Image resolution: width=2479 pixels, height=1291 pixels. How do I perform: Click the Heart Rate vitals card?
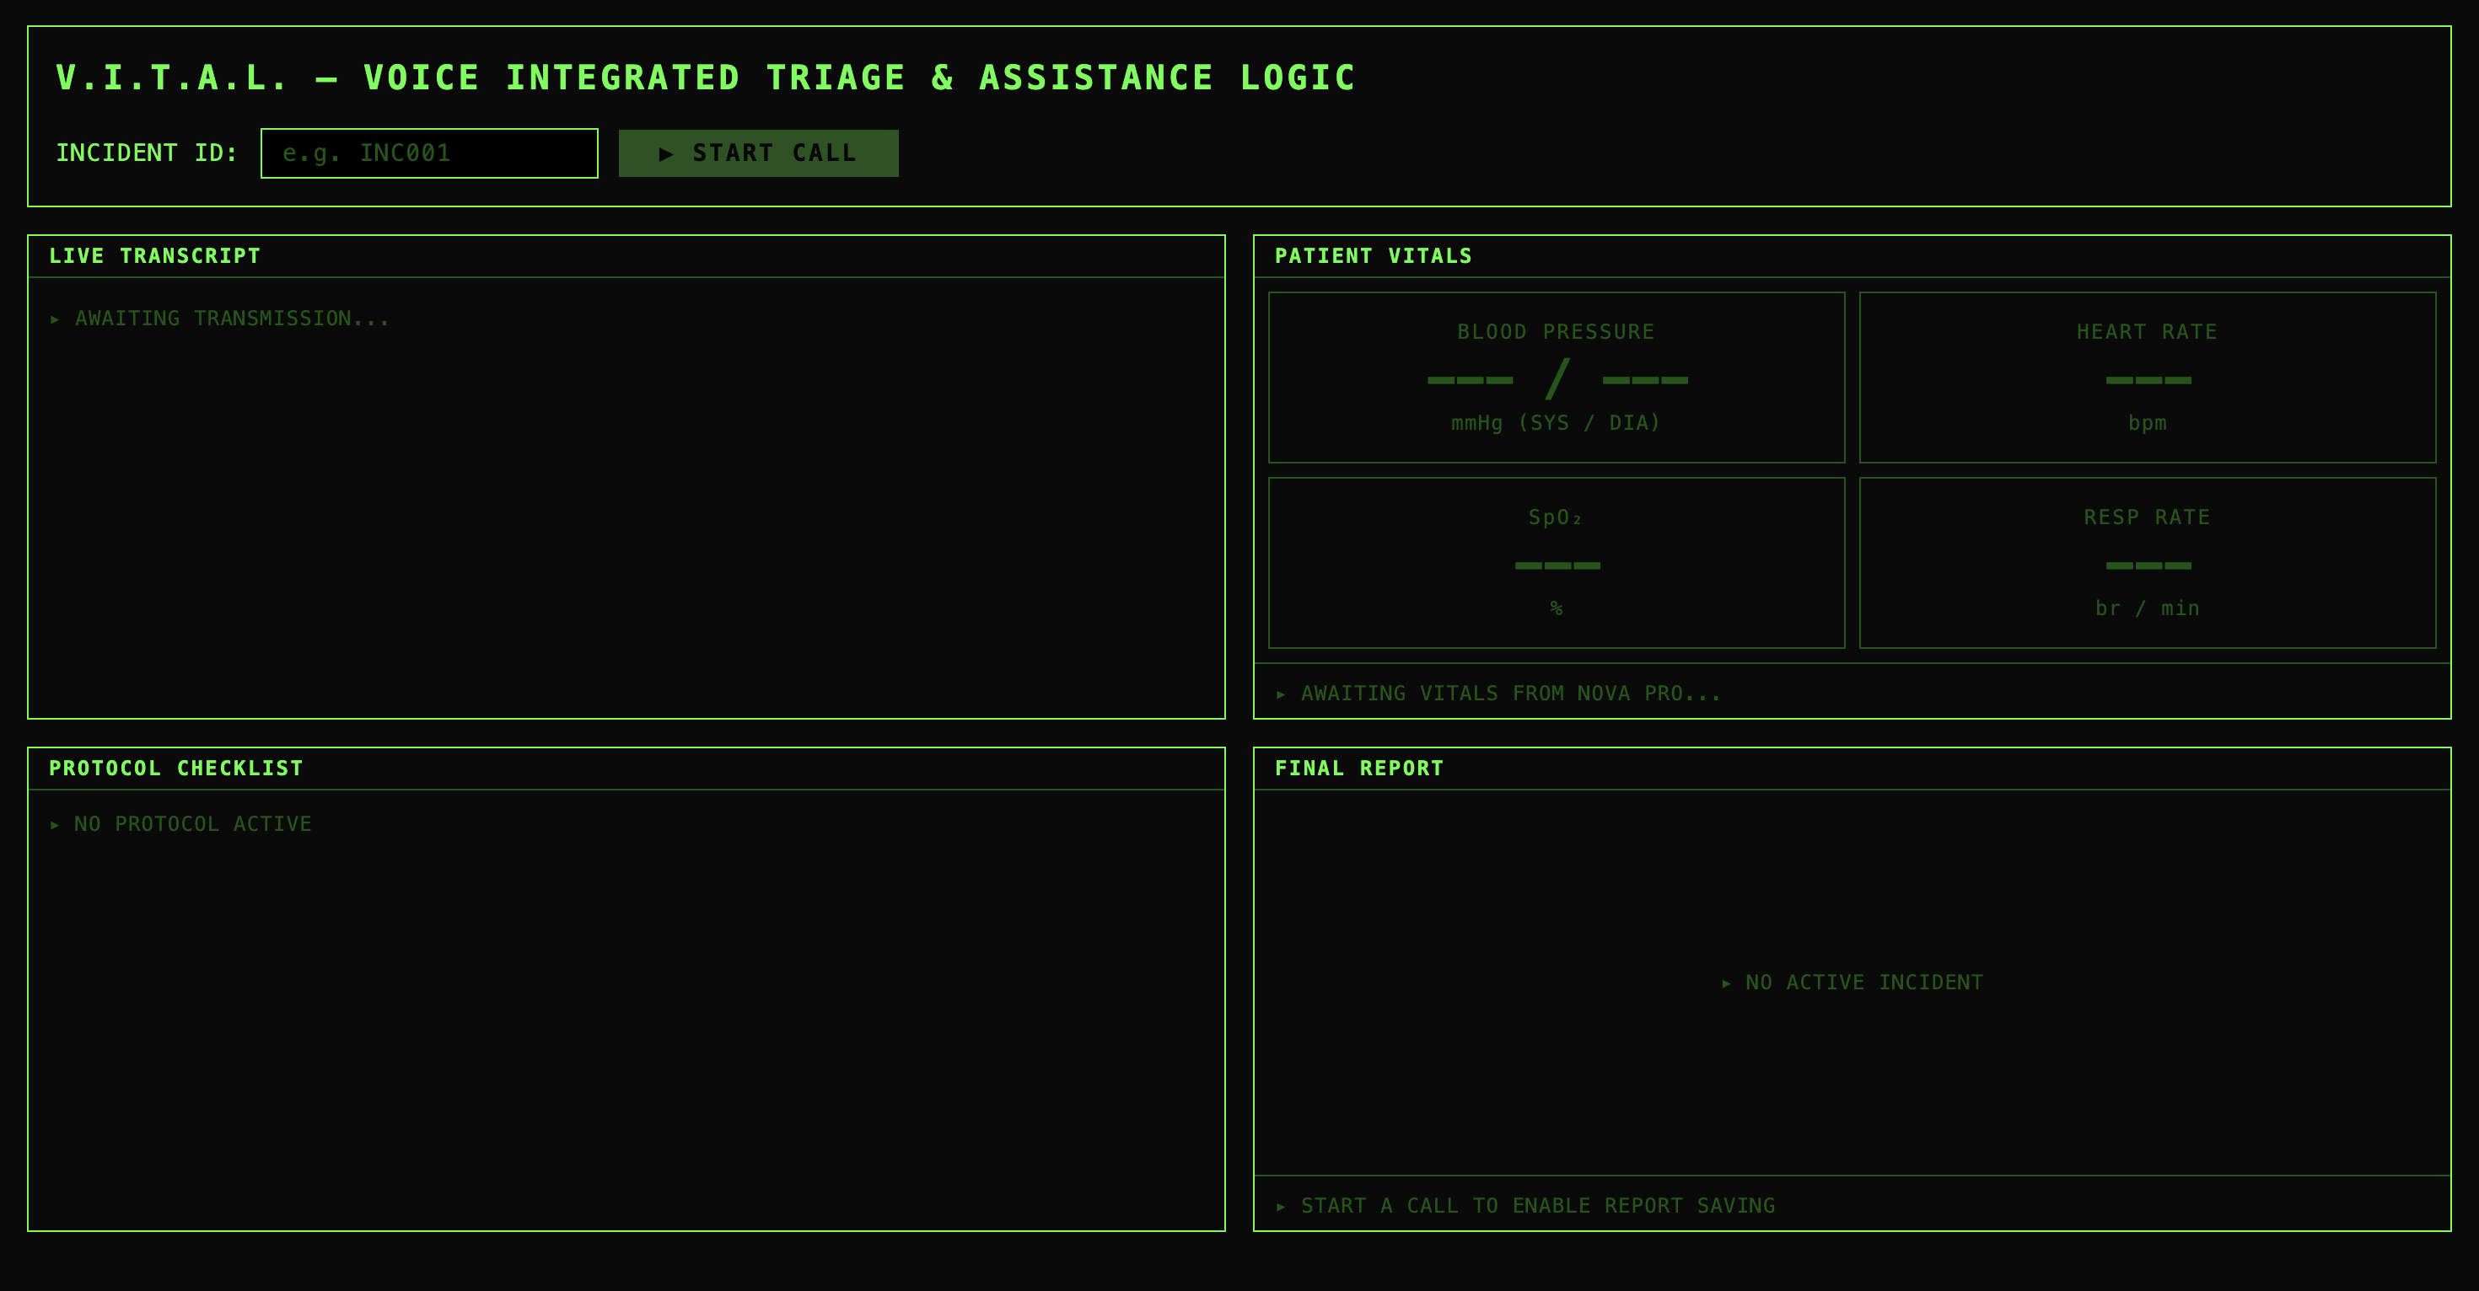pyautogui.click(x=2146, y=377)
